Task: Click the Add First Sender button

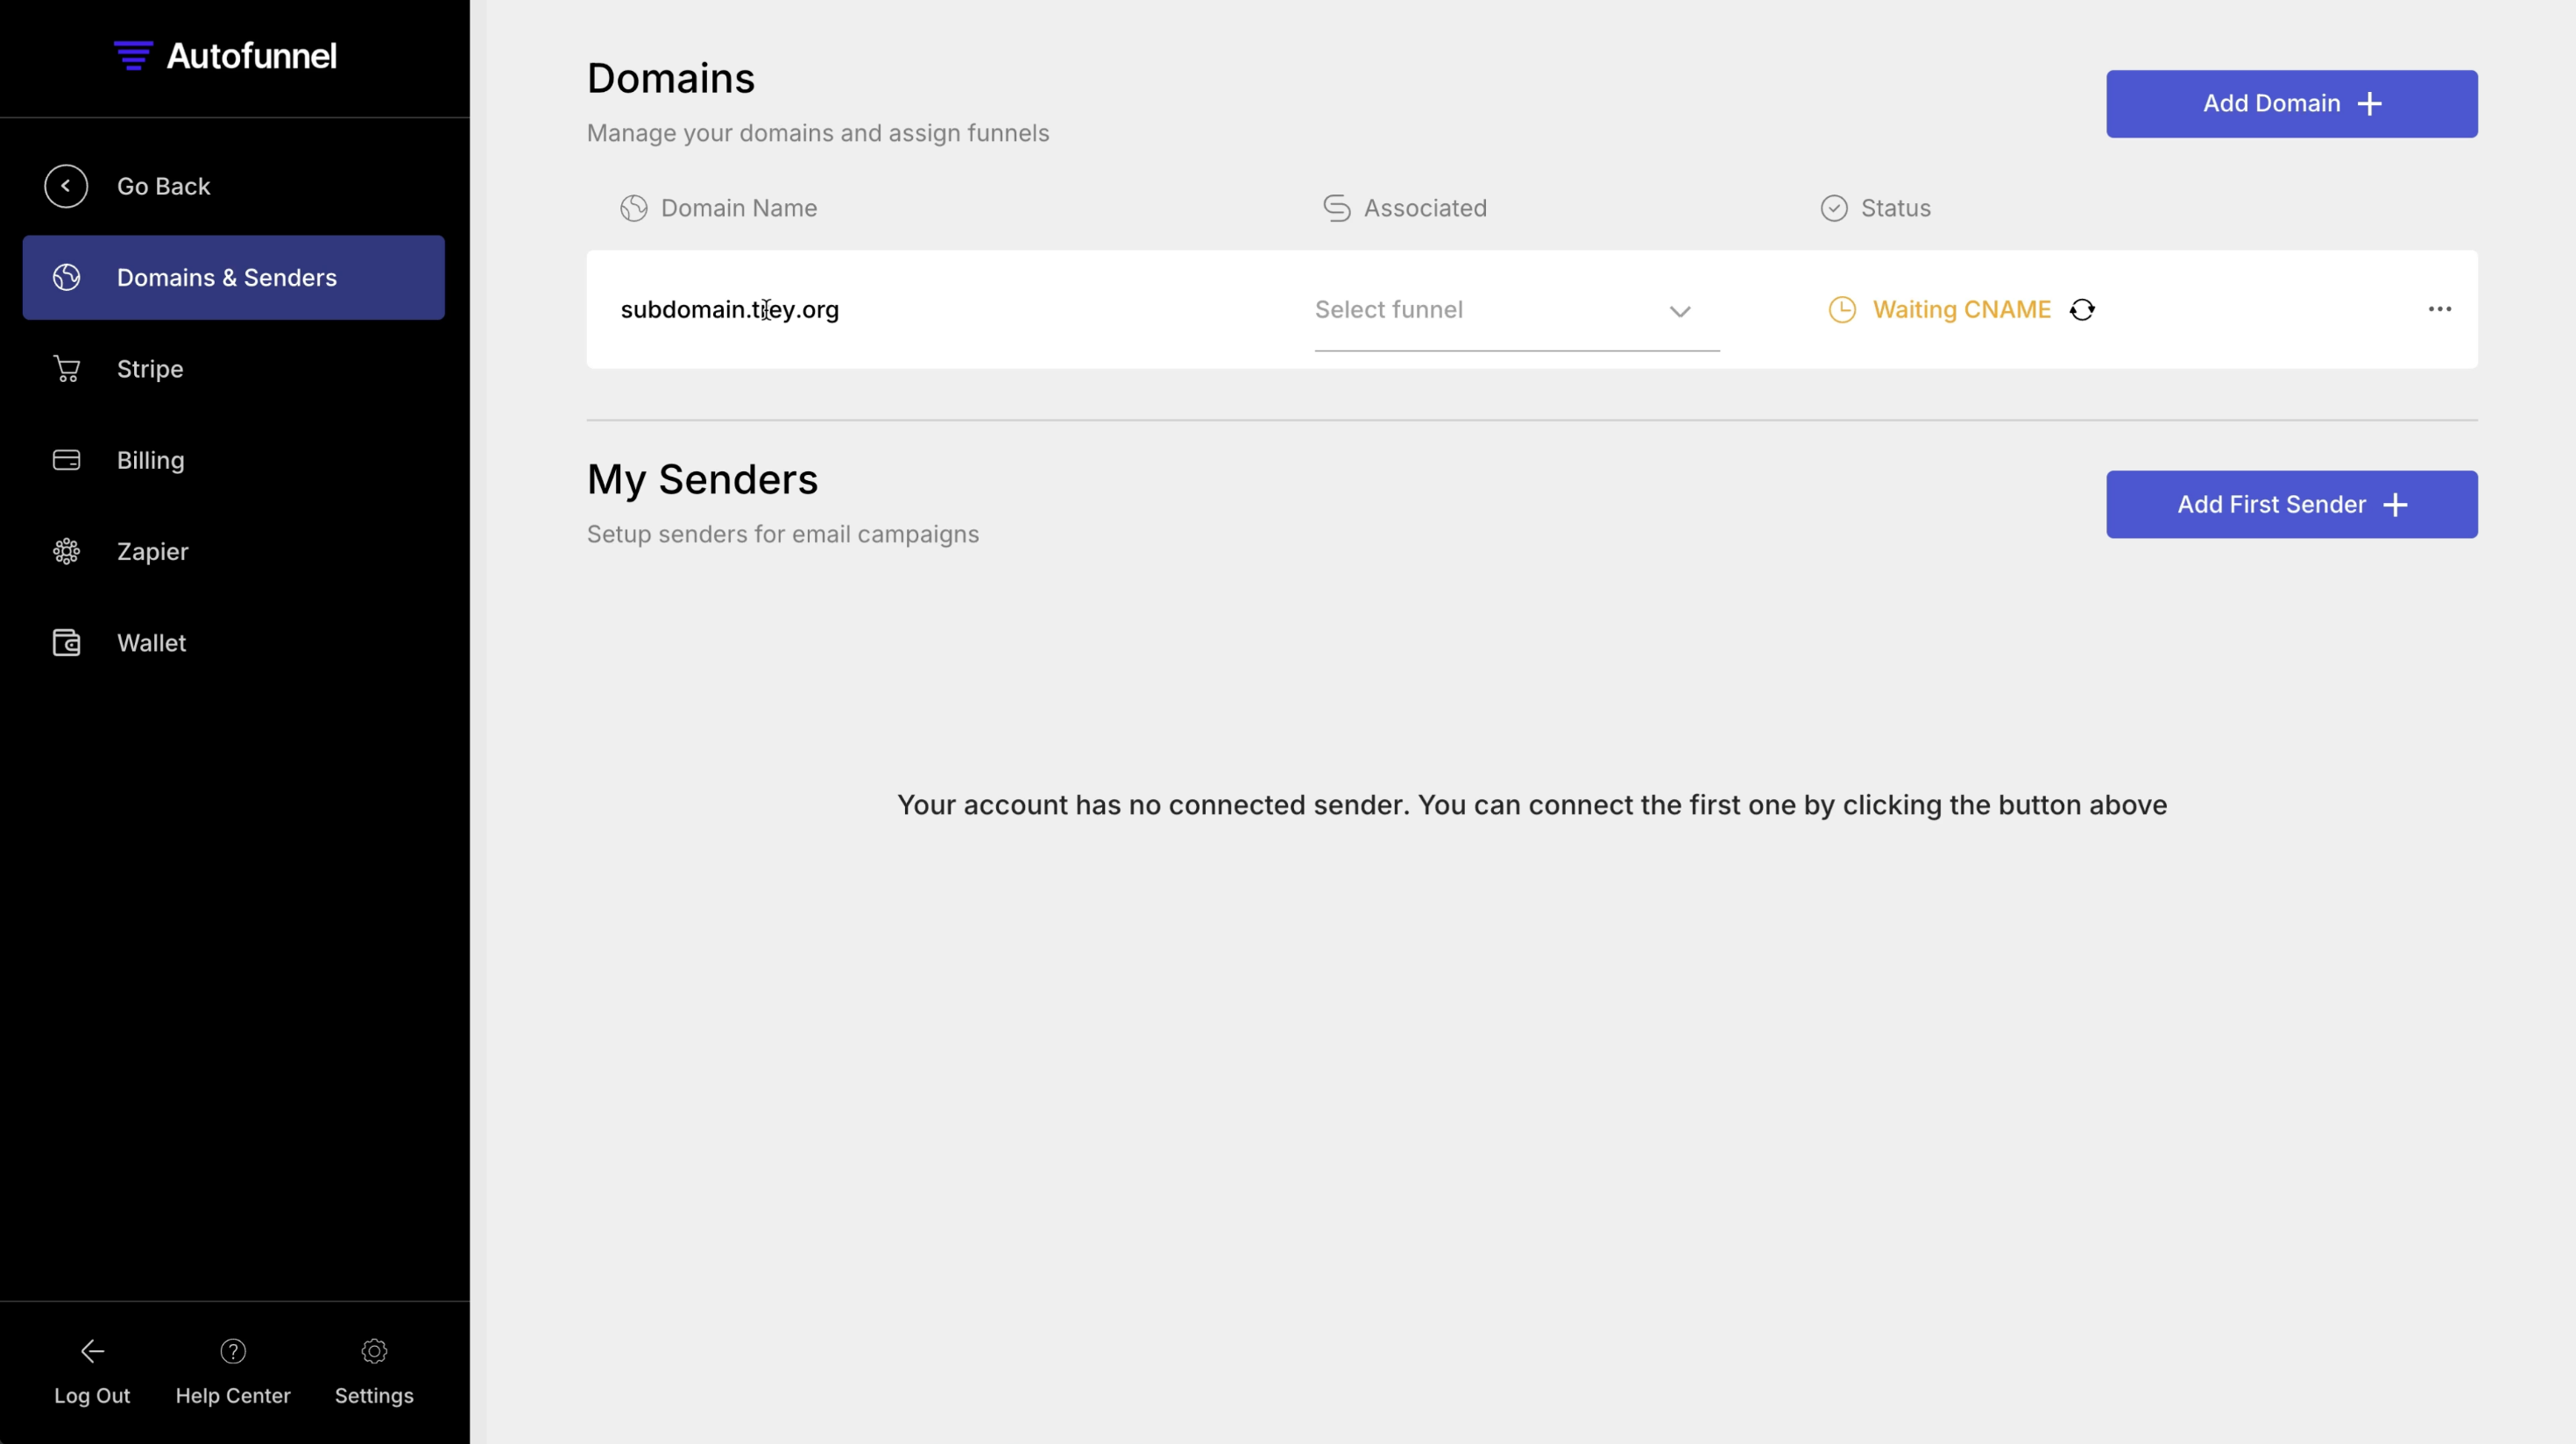Action: (x=2292, y=505)
